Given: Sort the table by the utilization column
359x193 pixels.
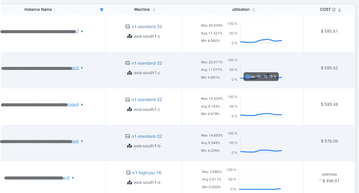Looking at the screenshot, I should point(253,9).
